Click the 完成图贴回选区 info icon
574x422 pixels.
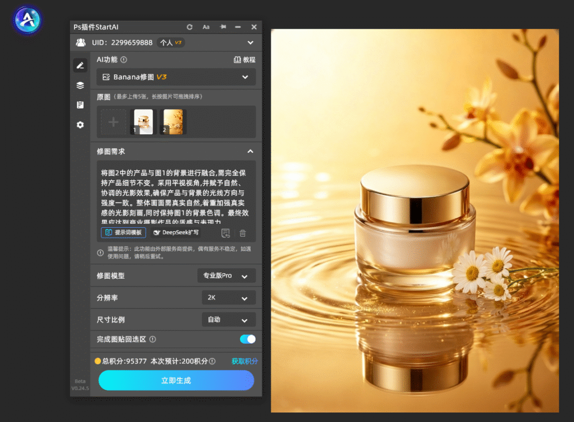coord(152,339)
